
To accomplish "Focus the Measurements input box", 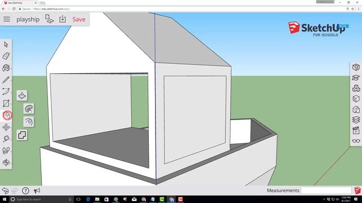I will (326, 191).
